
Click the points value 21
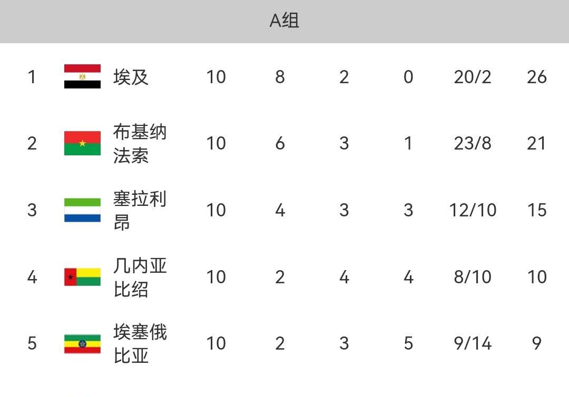click(x=536, y=143)
